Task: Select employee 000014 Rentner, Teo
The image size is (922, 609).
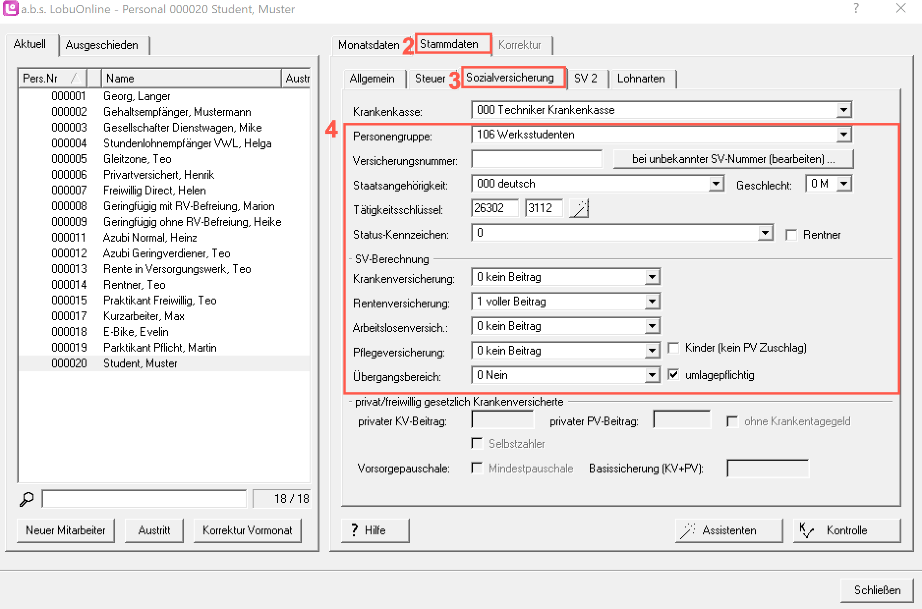Action: [x=134, y=285]
